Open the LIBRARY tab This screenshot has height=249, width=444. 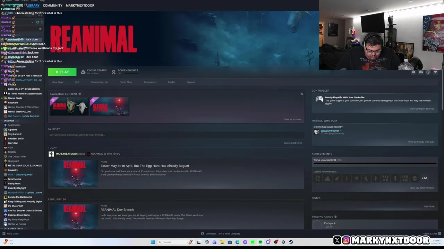pos(33,6)
